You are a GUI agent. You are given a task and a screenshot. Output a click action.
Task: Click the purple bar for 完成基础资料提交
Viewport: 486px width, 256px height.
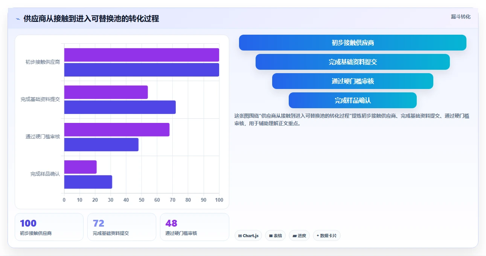click(106, 92)
